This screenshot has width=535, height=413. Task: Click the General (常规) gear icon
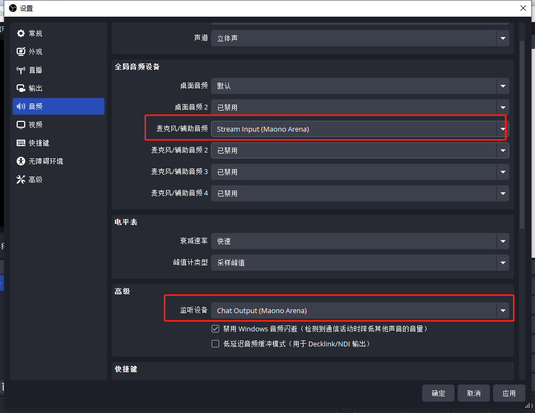[21, 33]
